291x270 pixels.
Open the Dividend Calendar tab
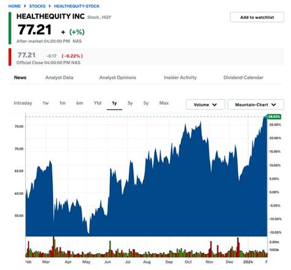tap(243, 77)
